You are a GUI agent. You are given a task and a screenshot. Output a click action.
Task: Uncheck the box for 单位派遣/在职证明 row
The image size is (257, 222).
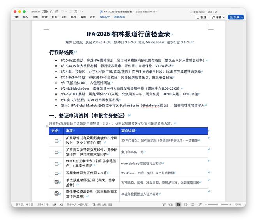coord(56,182)
